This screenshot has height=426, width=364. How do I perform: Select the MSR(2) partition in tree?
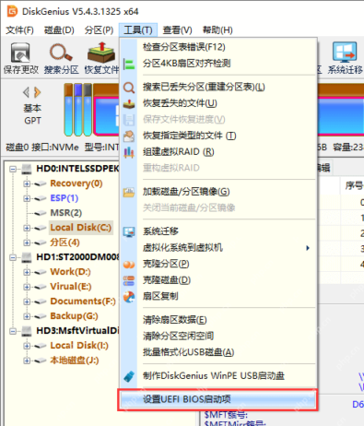point(66,213)
